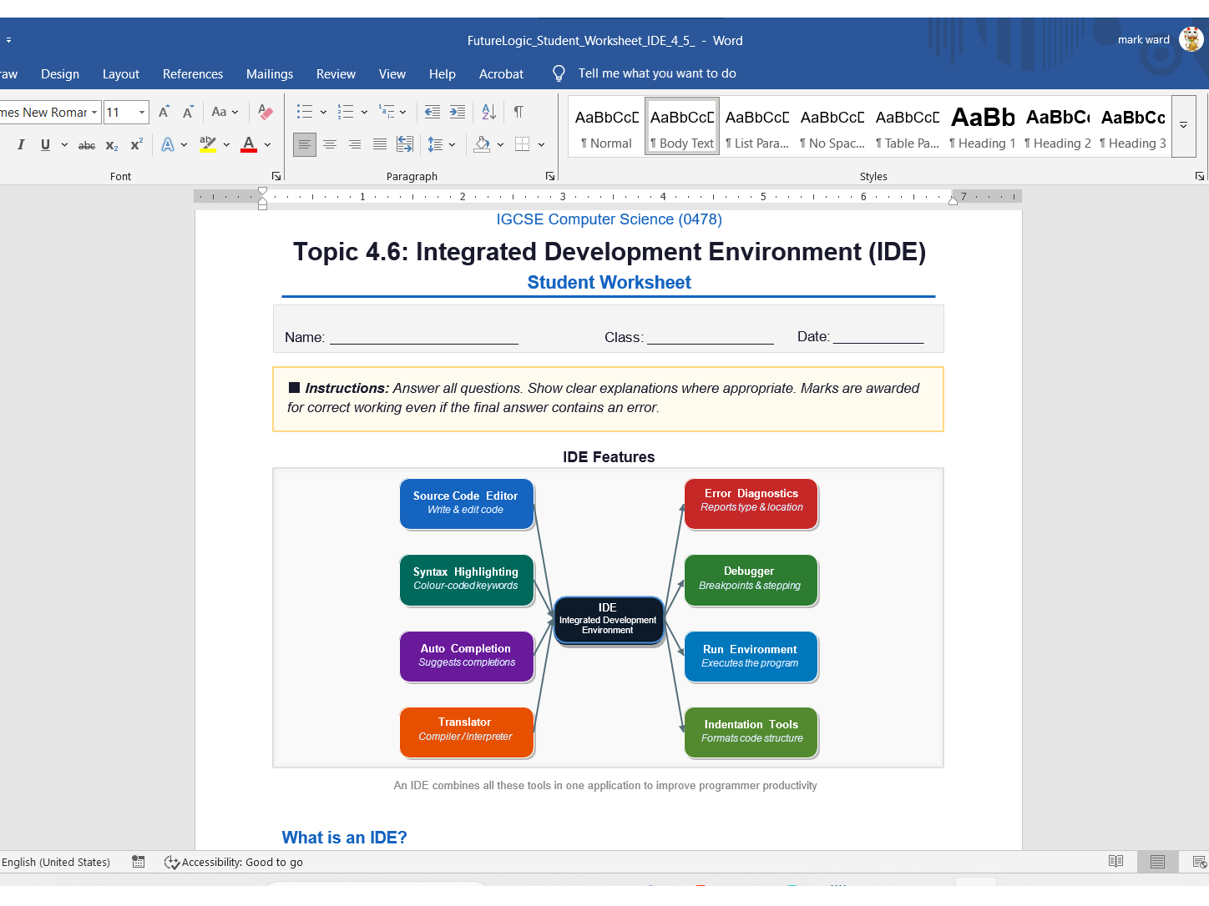This screenshot has height=906, width=1209.
Task: Apply the No Spacing style
Action: point(832,126)
